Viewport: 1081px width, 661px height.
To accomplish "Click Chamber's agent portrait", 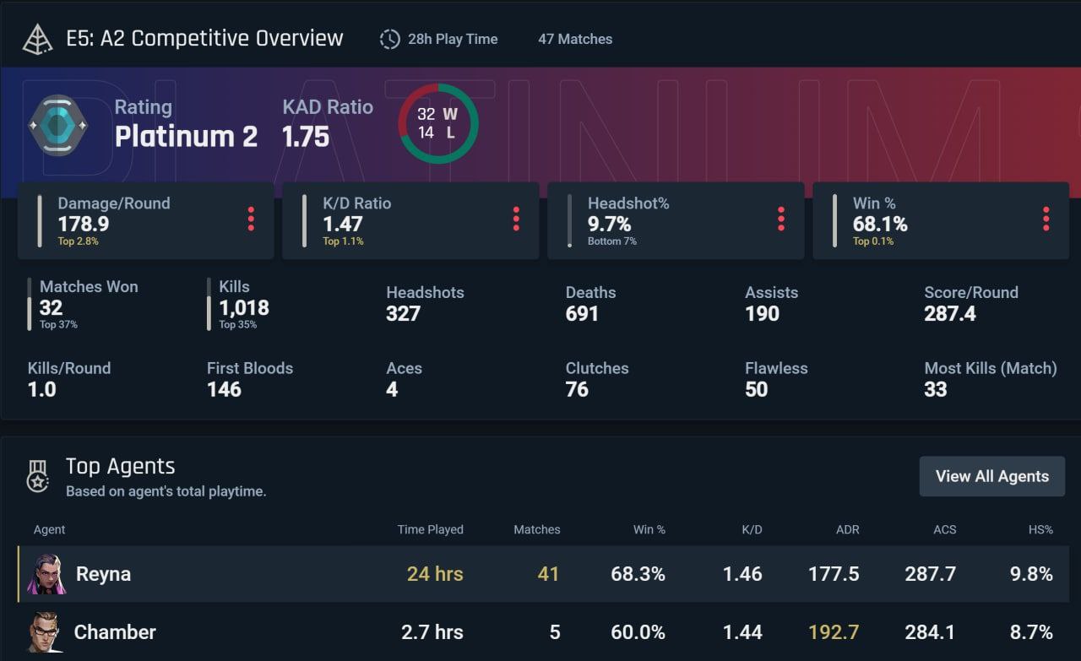I will 46,632.
